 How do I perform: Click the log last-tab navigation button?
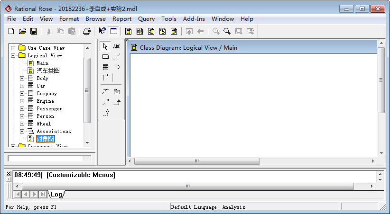click(43, 194)
